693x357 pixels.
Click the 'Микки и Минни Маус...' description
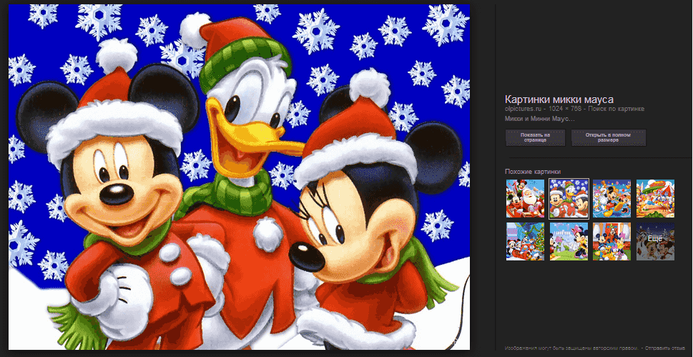540,119
